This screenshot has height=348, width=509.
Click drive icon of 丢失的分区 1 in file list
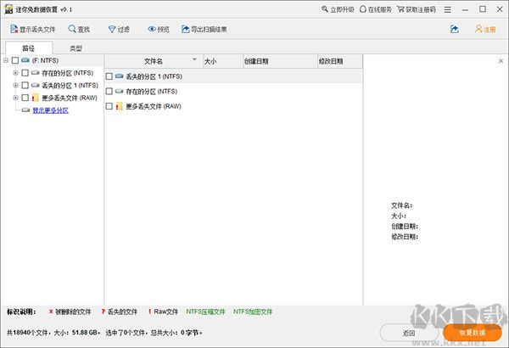pyautogui.click(x=119, y=76)
